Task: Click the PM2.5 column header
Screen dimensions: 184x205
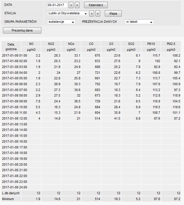Action: (x=171, y=44)
